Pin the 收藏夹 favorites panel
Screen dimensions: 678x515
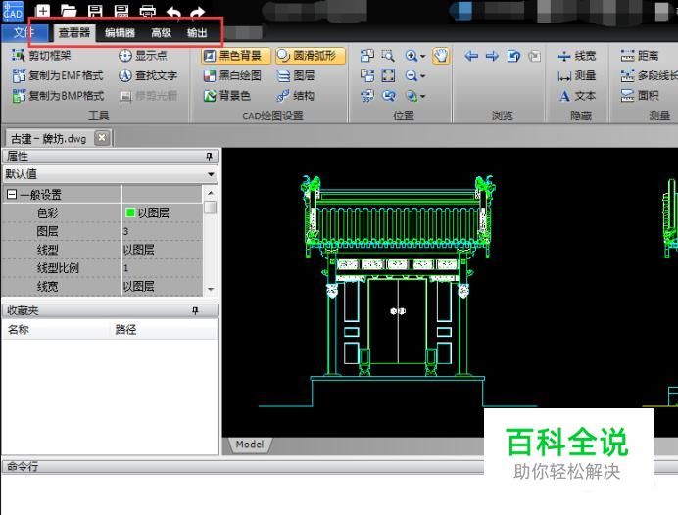coord(195,310)
